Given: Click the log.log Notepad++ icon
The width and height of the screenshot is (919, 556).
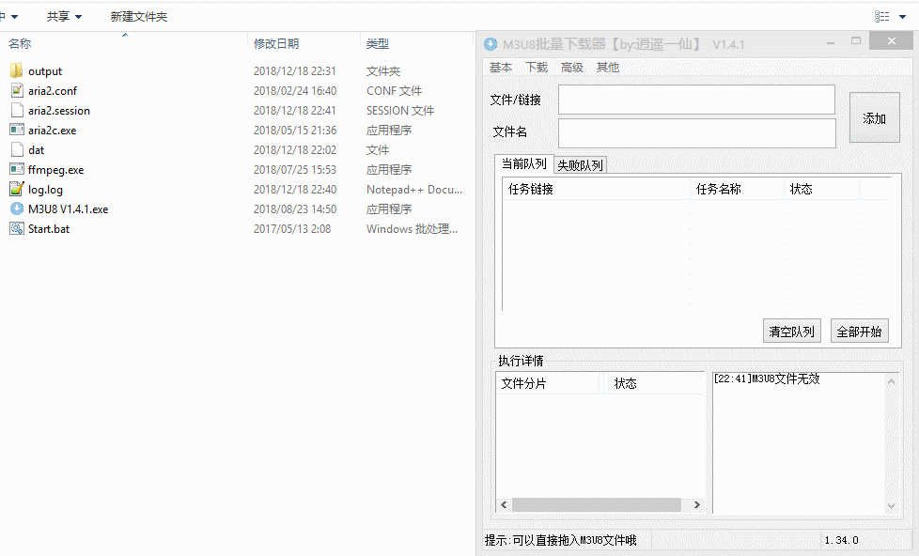Looking at the screenshot, I should (17, 189).
